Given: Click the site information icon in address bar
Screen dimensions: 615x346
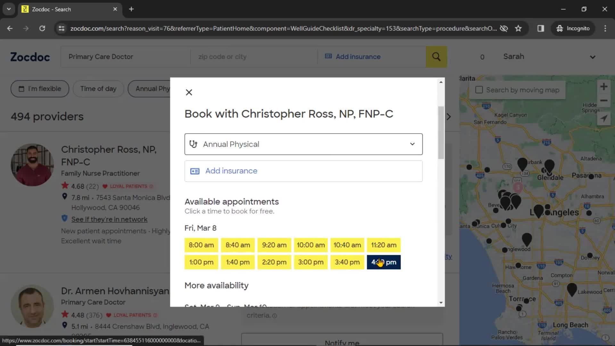Looking at the screenshot, I should click(x=61, y=29).
